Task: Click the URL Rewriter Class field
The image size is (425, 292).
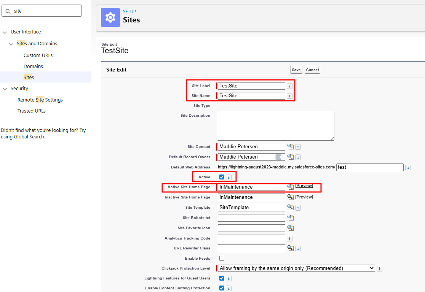Action: [251, 248]
